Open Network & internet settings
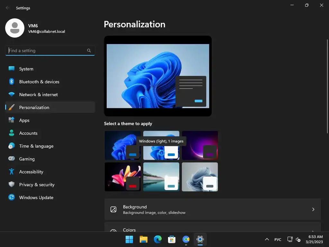The width and height of the screenshot is (329, 247). (50, 95)
